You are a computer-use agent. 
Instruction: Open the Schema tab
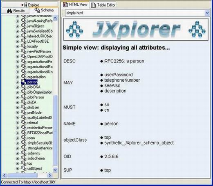pos(44,10)
